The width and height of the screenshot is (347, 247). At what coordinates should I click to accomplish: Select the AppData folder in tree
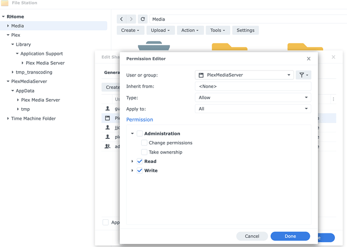[x=25, y=91]
